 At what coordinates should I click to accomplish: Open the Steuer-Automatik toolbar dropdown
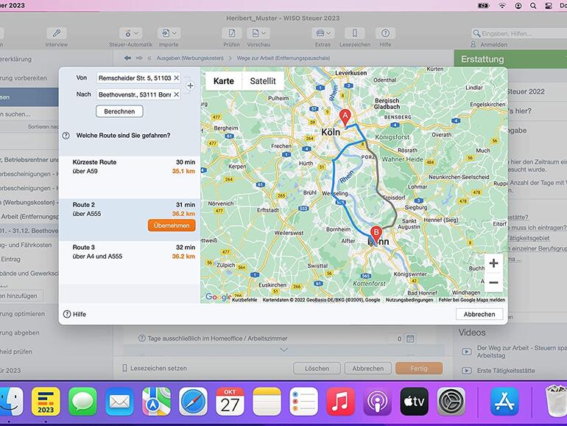click(130, 34)
